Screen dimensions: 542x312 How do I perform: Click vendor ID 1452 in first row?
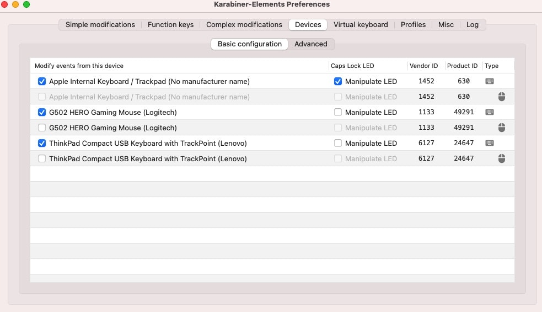[426, 81]
